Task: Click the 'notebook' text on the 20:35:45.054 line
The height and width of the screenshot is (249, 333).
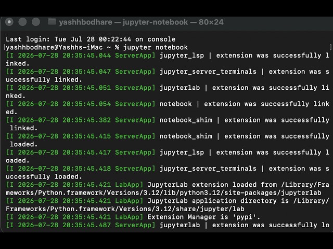Action: pyautogui.click(x=176, y=104)
